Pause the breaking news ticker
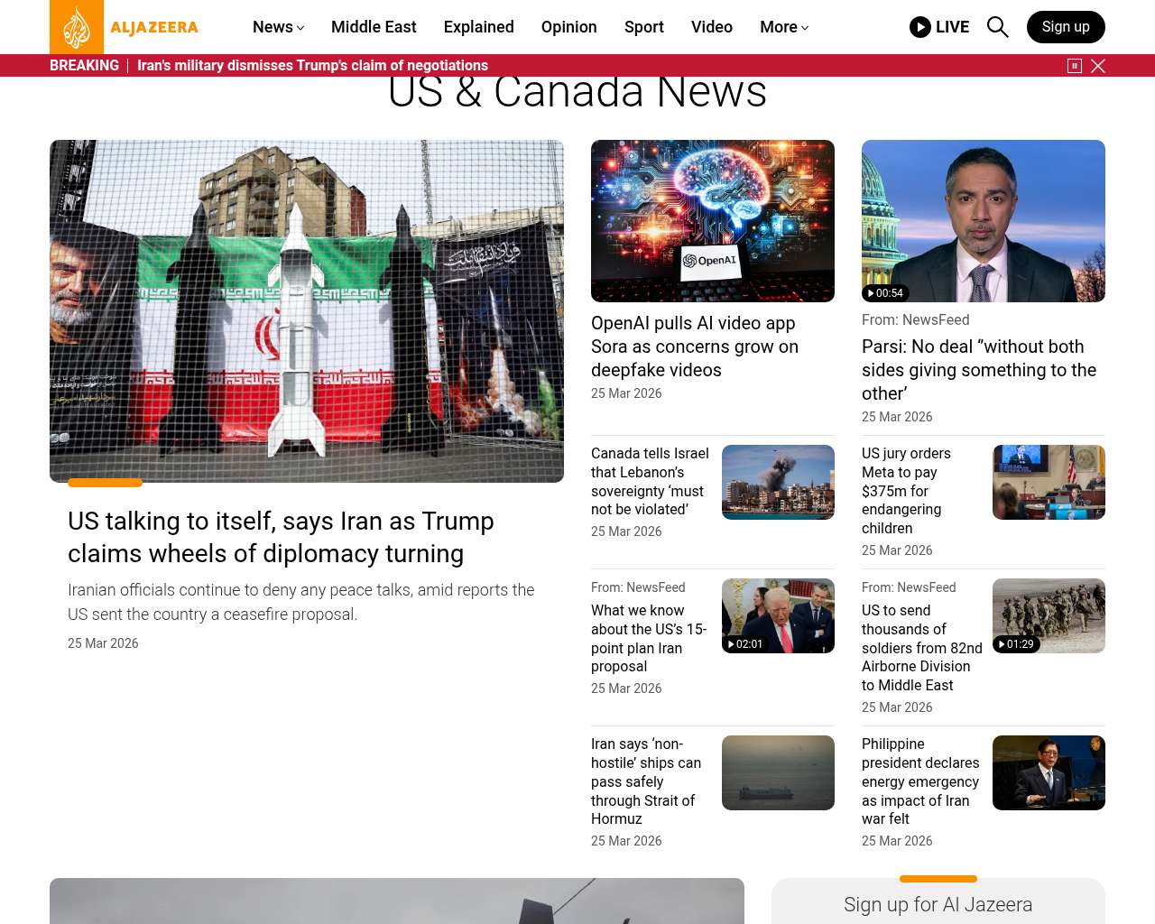The image size is (1155, 924). [x=1075, y=66]
